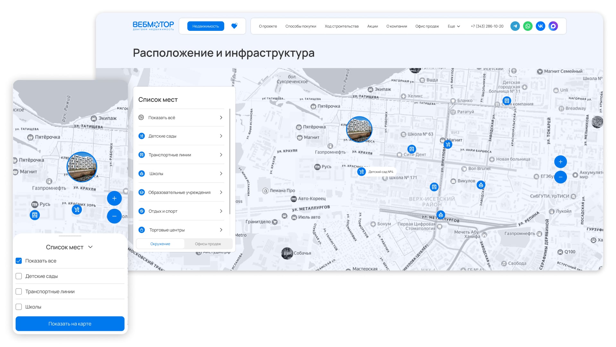
Task: Expand Школы row chevron
Action: point(221,173)
